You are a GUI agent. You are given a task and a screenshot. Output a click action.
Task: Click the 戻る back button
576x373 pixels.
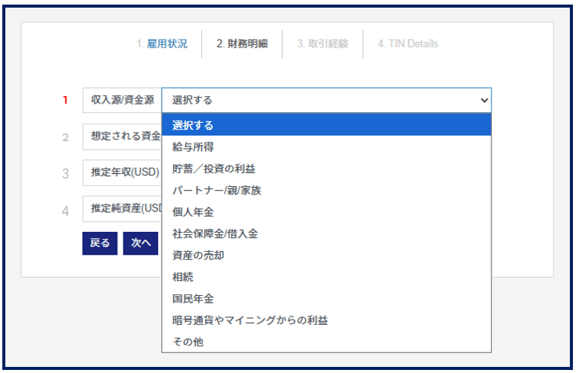coord(100,243)
